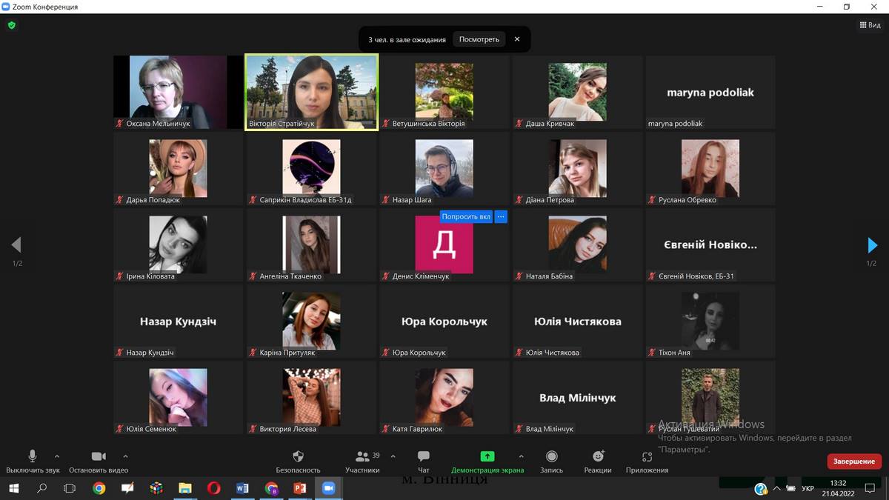Open the Reactions (Реакции) menu
This screenshot has height=500, width=889.
click(598, 457)
